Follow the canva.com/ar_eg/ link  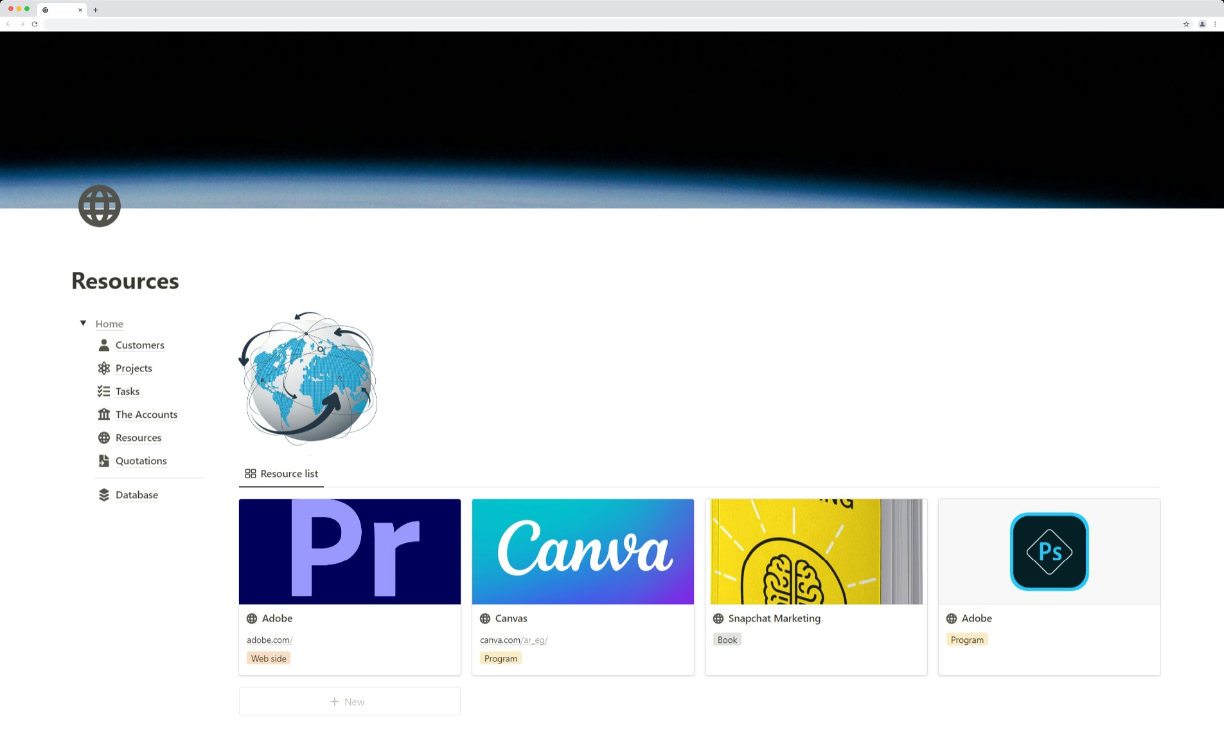513,640
